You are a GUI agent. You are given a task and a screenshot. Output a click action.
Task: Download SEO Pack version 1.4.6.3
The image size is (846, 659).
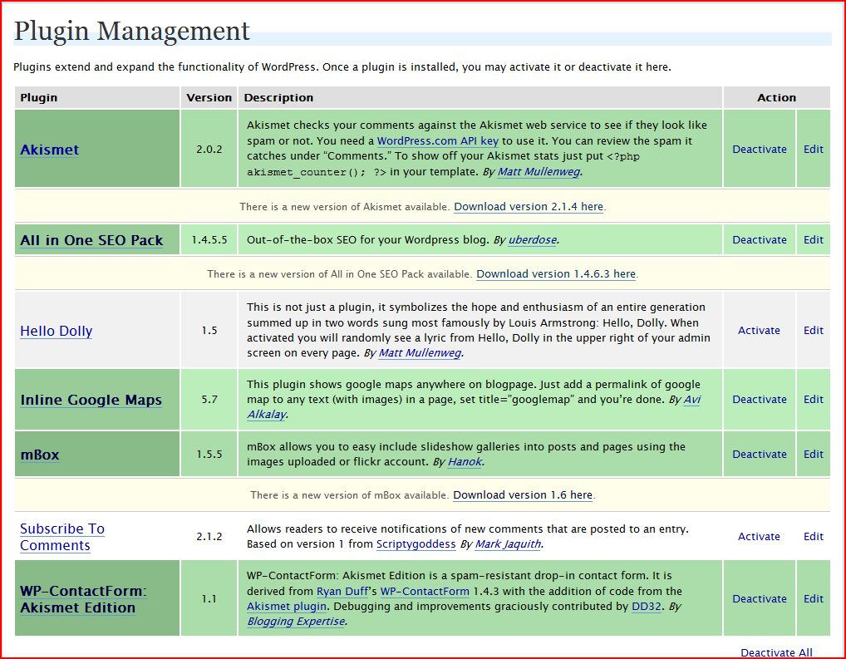pyautogui.click(x=556, y=273)
